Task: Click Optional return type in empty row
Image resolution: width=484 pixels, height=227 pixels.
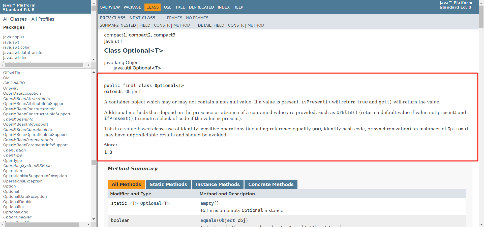Action: (x=151, y=203)
